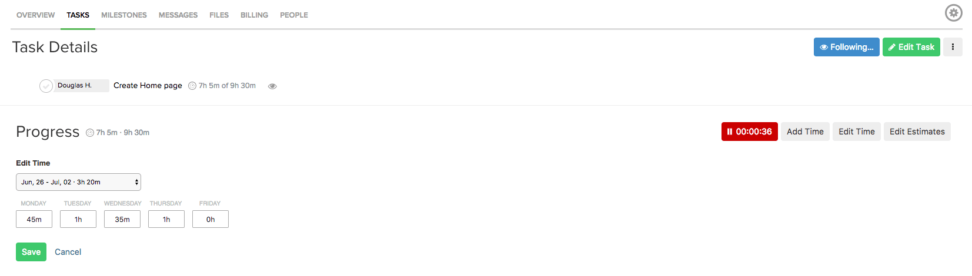Pause the running red timer
This screenshot has height=276, width=972.
click(x=749, y=132)
